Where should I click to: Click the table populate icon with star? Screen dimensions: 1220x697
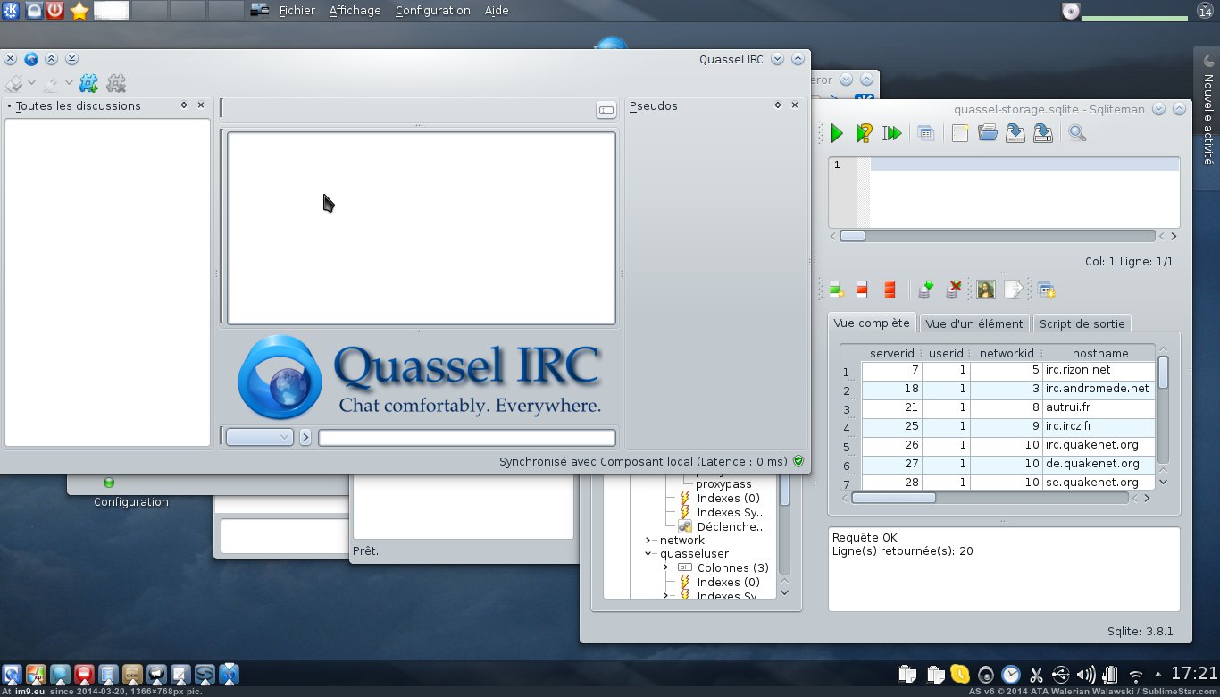pos(1047,290)
